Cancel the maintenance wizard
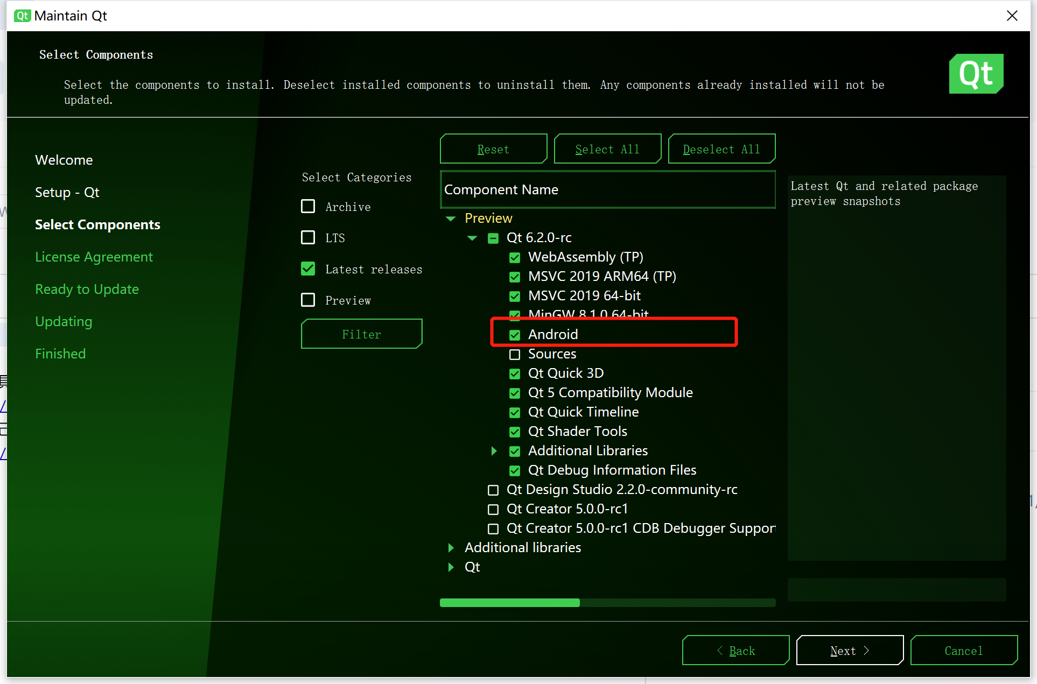The height and width of the screenshot is (684, 1037). pos(964,650)
